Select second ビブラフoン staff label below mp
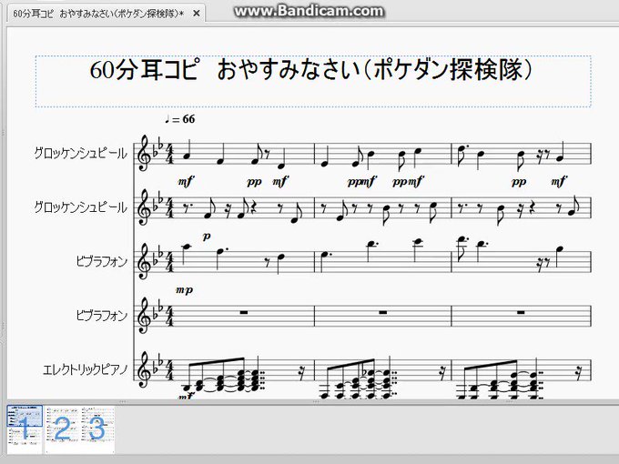The height and width of the screenshot is (464, 619). click(x=101, y=316)
